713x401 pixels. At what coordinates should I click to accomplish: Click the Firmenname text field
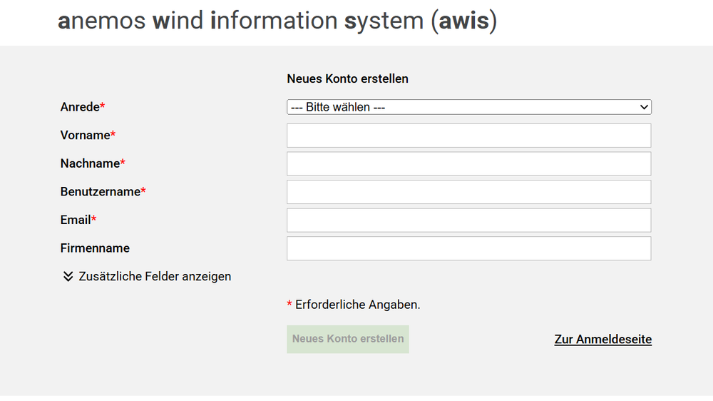click(x=469, y=248)
